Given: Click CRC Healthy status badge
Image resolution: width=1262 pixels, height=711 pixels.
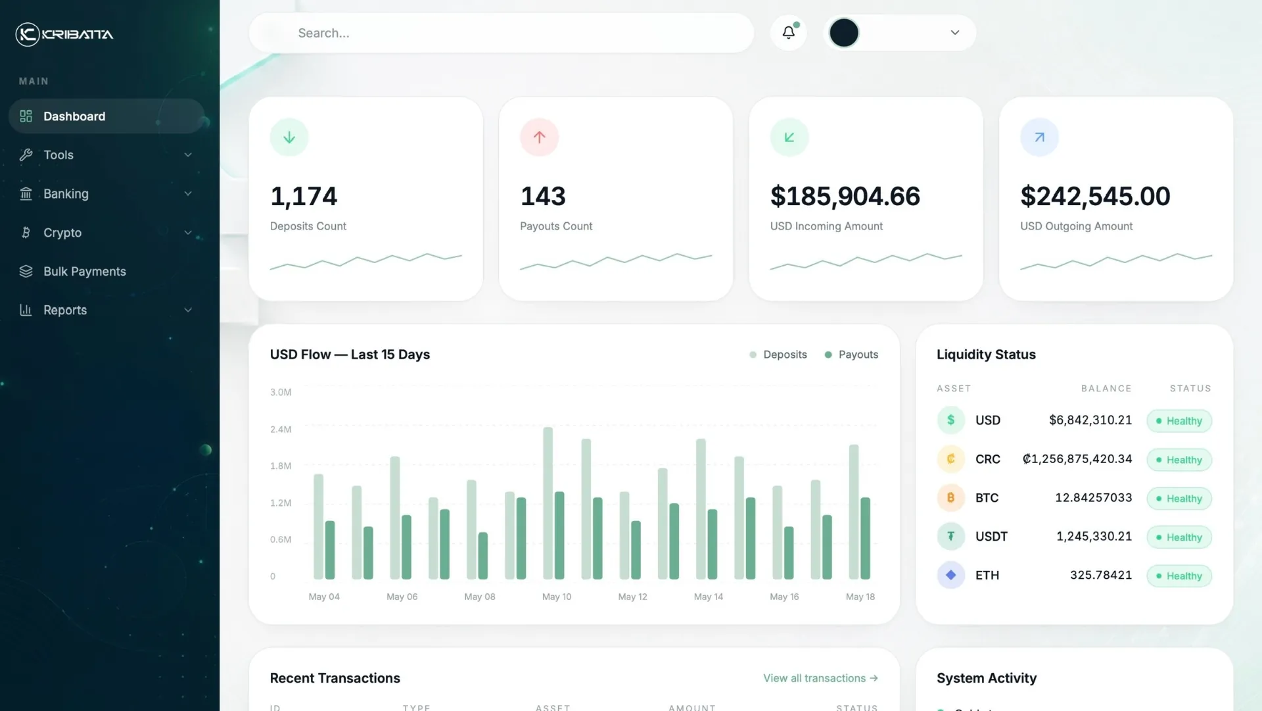Looking at the screenshot, I should (x=1179, y=460).
